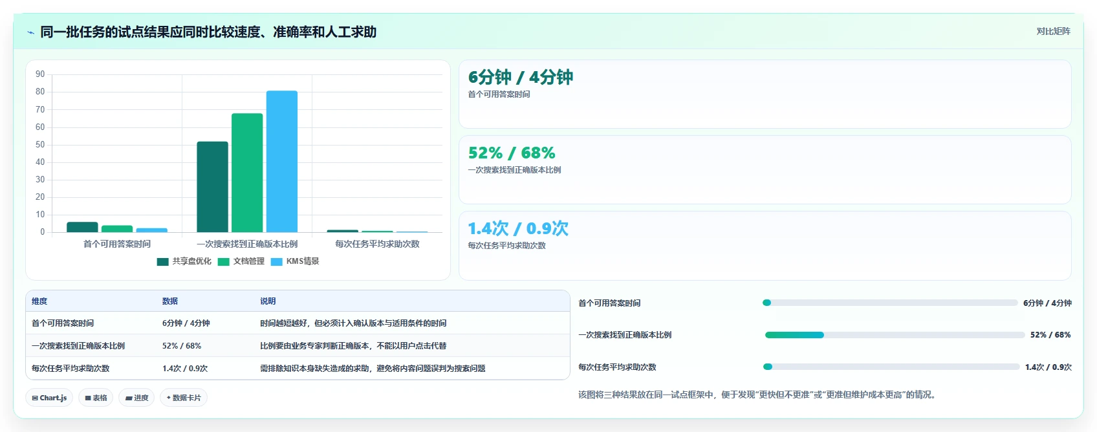This screenshot has height=432, width=1097.
Task: Click the description starting 需排除知识本身缺失
Action: [373, 369]
